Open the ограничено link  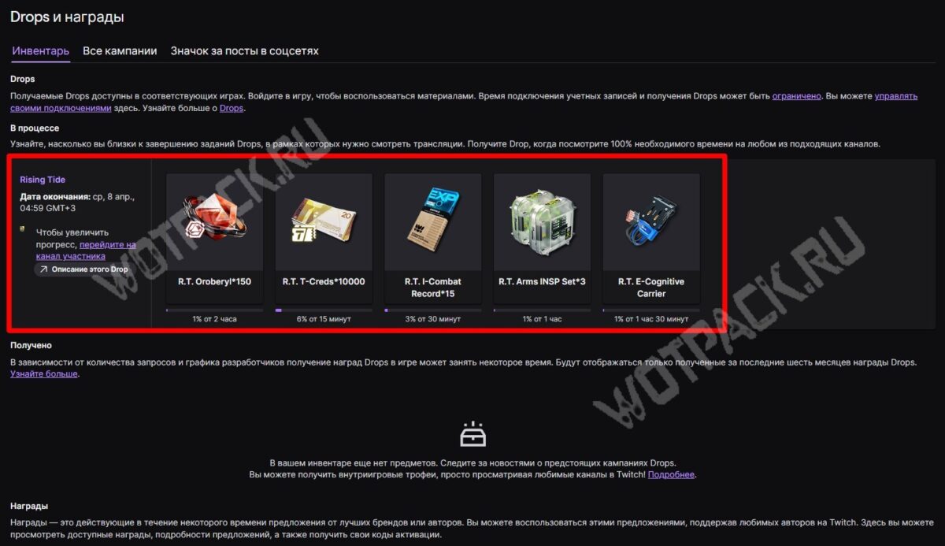(x=797, y=95)
